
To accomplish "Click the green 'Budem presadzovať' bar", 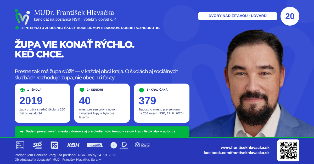I will [x=102, y=132].
